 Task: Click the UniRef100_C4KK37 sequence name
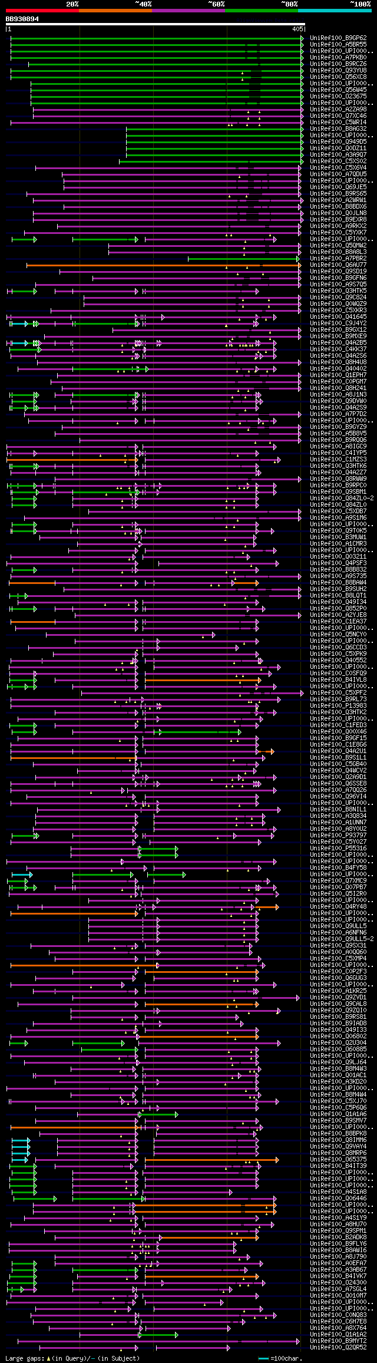pyautogui.click(x=338, y=349)
